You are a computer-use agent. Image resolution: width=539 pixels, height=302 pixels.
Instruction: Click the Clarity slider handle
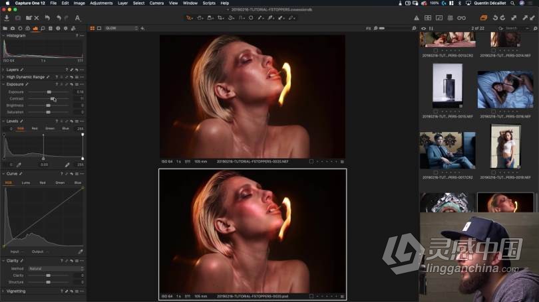click(48, 275)
